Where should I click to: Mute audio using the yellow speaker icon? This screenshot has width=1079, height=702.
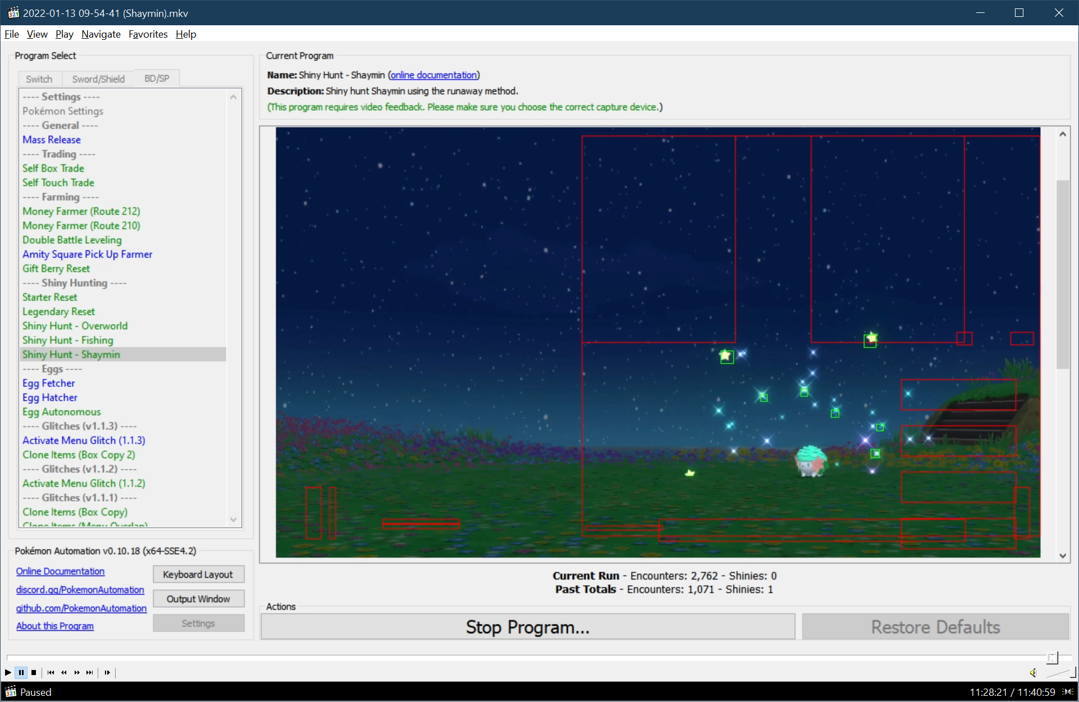1033,673
